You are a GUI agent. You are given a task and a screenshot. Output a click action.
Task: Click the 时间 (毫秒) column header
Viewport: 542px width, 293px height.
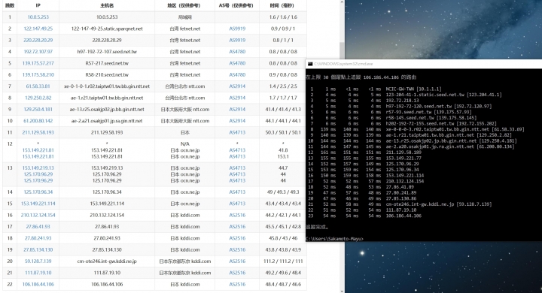pyautogui.click(x=282, y=5)
